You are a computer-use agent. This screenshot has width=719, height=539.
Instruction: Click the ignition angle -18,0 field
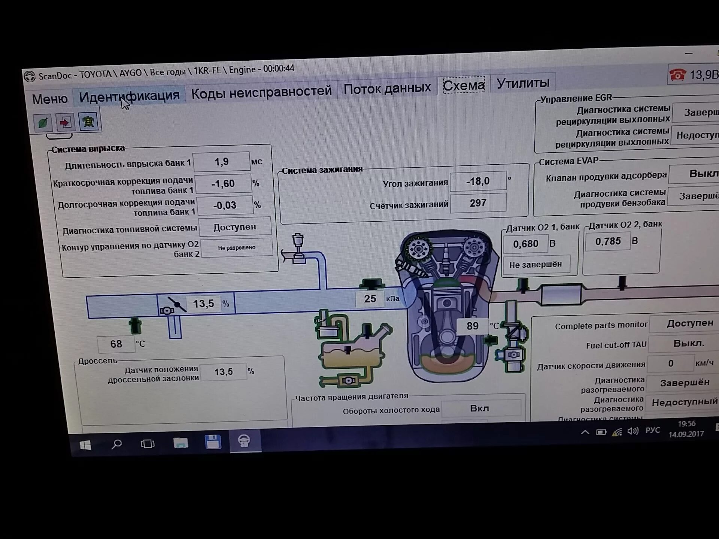pos(478,182)
